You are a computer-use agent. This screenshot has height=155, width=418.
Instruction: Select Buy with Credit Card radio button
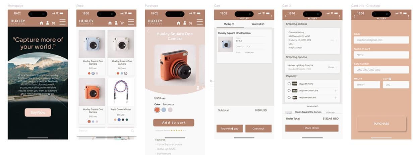[x=289, y=91]
